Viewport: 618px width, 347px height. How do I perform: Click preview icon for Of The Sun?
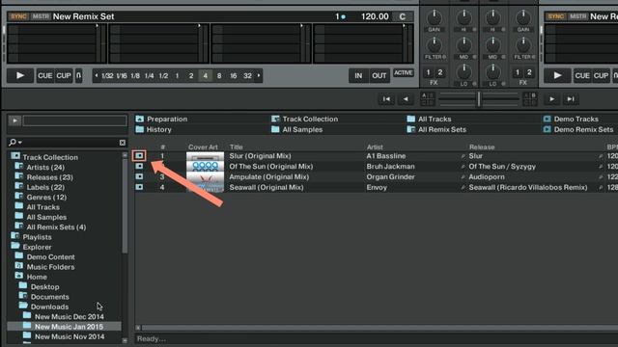pyautogui.click(x=139, y=166)
